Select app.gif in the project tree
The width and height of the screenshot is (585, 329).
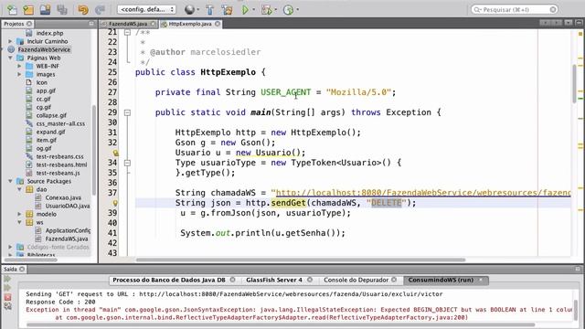click(x=46, y=90)
